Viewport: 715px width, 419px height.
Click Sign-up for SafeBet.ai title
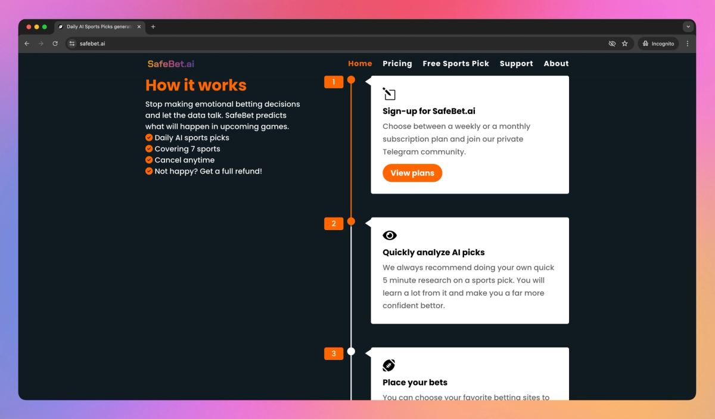click(429, 111)
